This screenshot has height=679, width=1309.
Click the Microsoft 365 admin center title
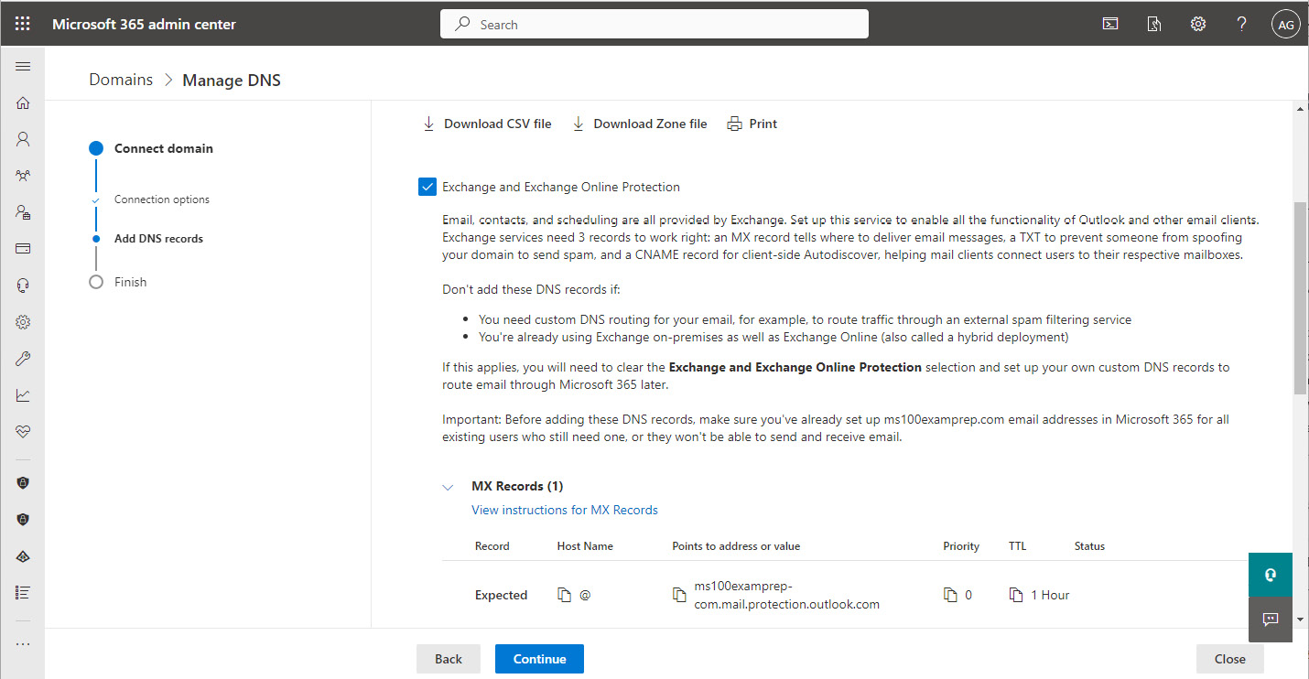pos(144,25)
